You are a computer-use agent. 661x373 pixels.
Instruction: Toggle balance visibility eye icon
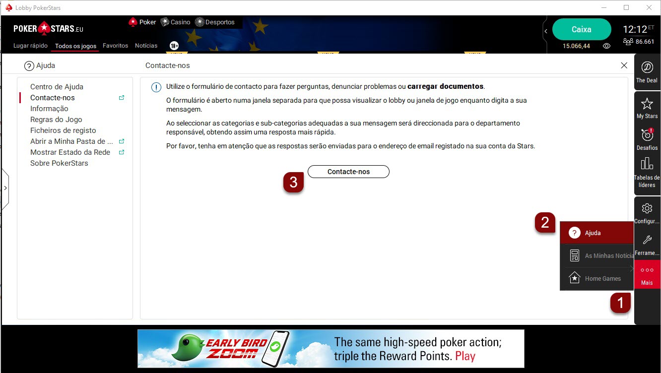point(606,46)
